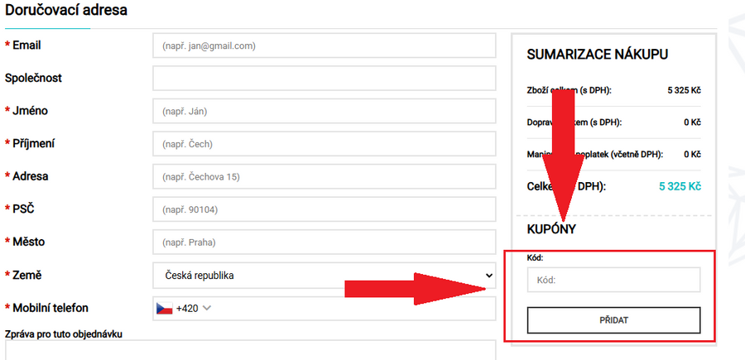Image resolution: width=745 pixels, height=360 pixels.
Task: Open the Země country dropdown
Action: click(x=324, y=276)
